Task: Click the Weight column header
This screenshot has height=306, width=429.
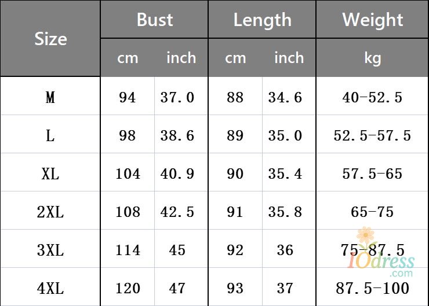Action: (372, 20)
